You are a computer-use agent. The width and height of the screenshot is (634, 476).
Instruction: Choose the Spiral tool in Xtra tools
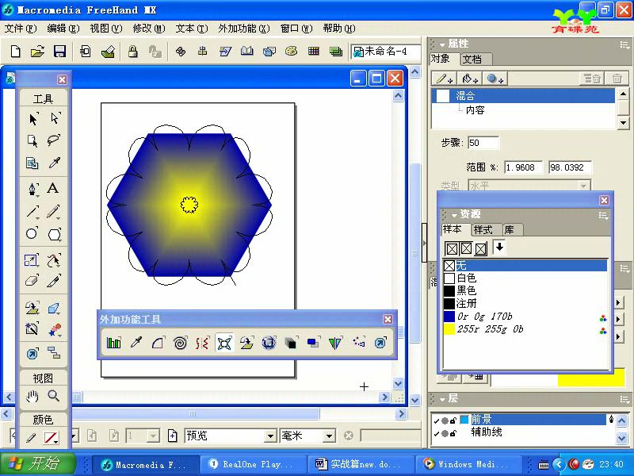click(x=180, y=344)
